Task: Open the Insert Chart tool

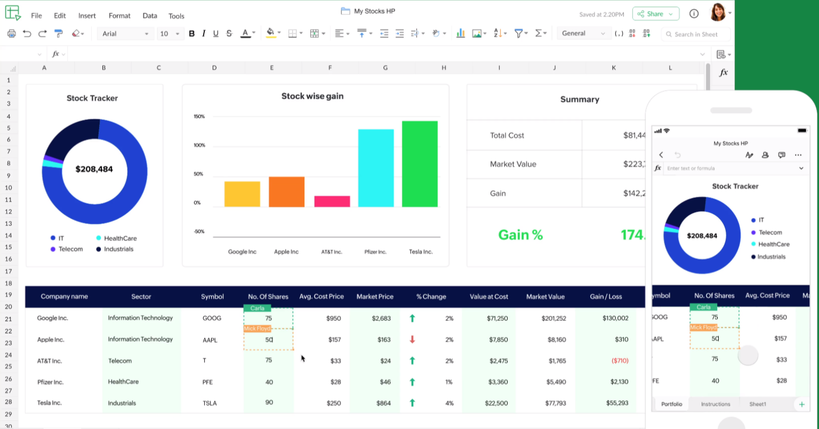Action: tap(461, 34)
